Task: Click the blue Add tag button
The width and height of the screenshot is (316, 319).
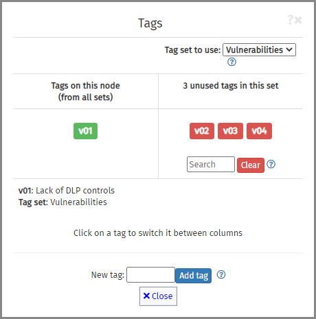Action: [x=193, y=276]
